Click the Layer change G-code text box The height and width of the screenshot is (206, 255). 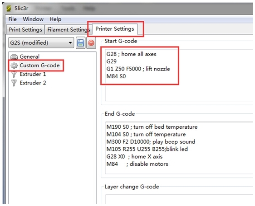pyautogui.click(x=179, y=200)
